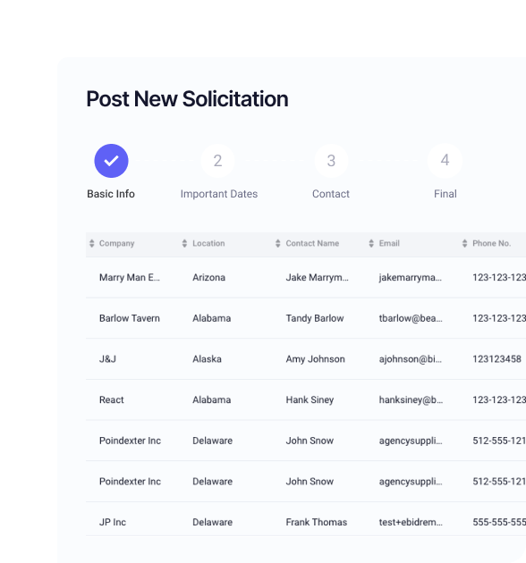This screenshot has width=526, height=563.
Task: Select contact 'Frank Thomas'
Action: 317,522
